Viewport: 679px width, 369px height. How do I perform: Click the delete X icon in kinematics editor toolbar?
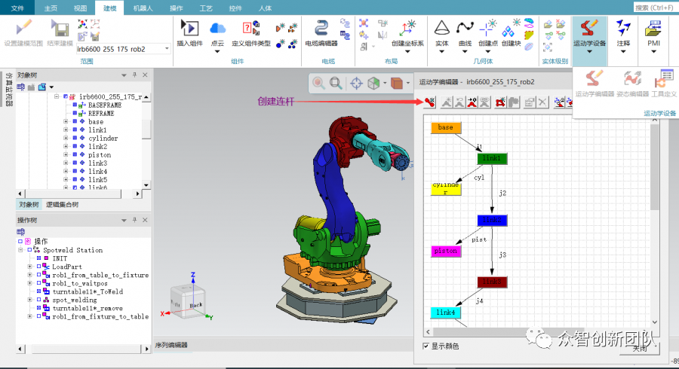click(542, 102)
